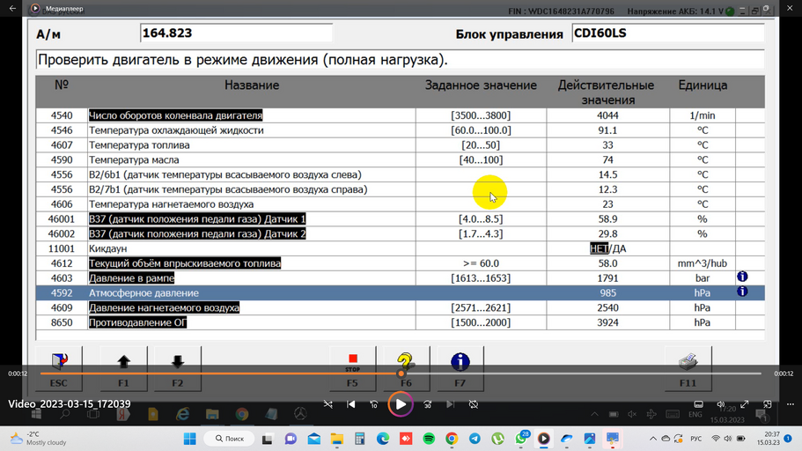802x451 pixels.
Task: Click the ESC exit door icon
Action: (x=59, y=363)
